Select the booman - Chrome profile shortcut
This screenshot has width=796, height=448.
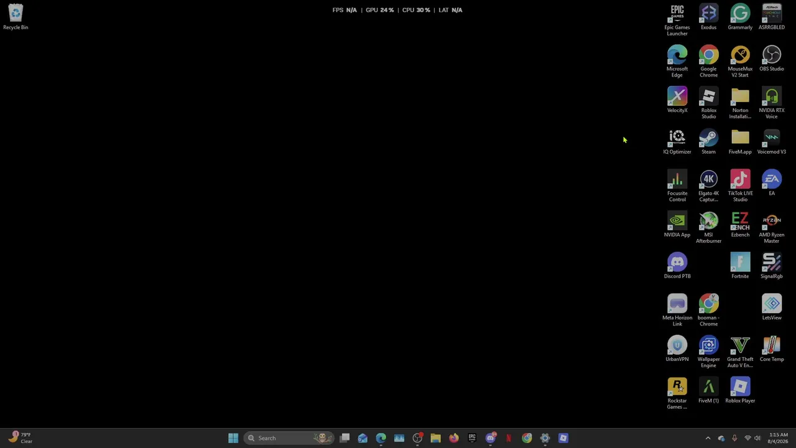[708, 310]
